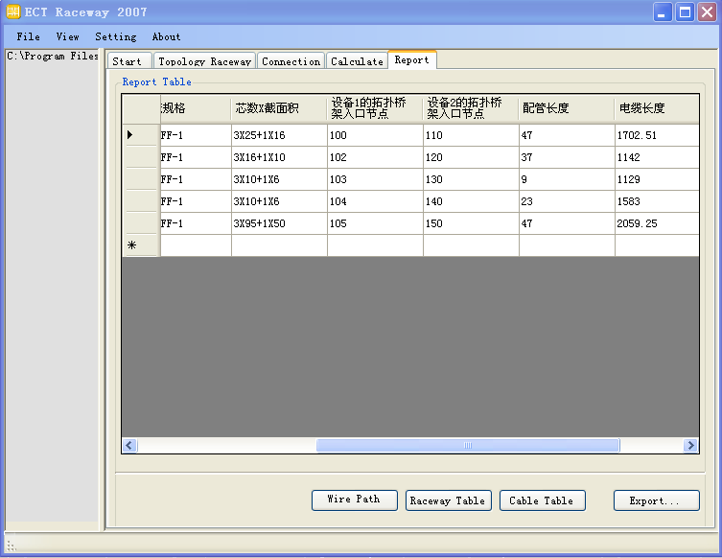Switch to the Start tab
This screenshot has width=722, height=558.
[x=128, y=61]
